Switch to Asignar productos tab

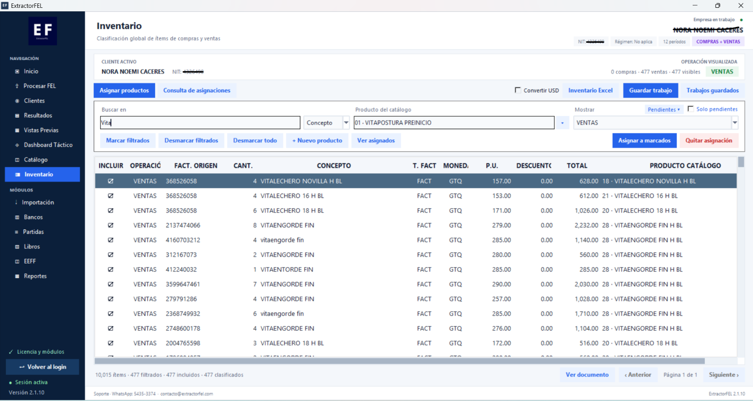(124, 90)
